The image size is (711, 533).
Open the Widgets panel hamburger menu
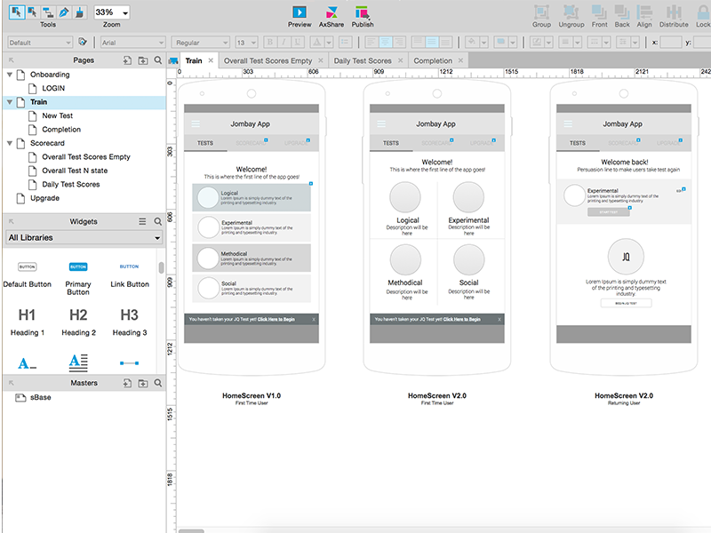pyautogui.click(x=142, y=221)
